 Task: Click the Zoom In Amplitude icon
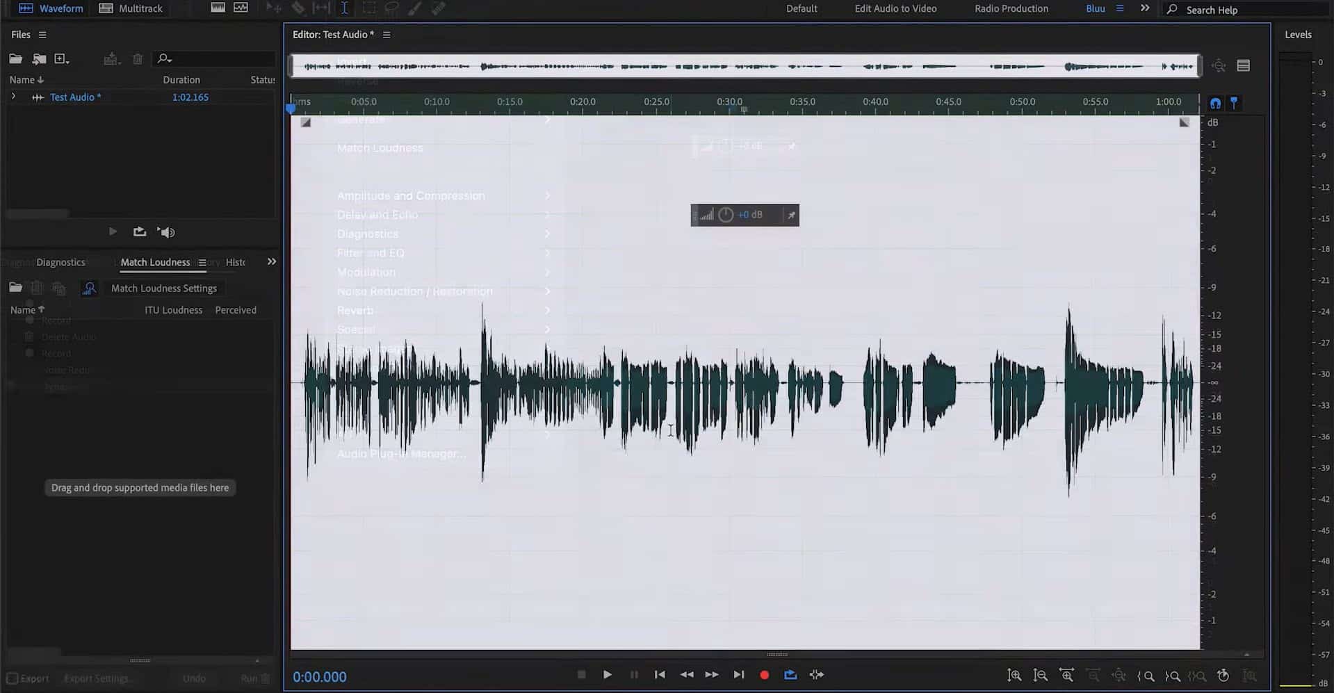tap(1015, 675)
